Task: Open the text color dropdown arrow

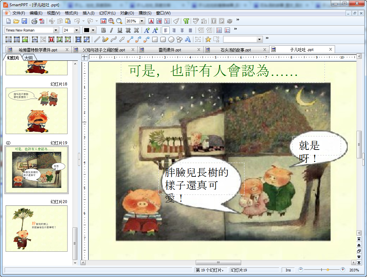Action: [x=93, y=30]
